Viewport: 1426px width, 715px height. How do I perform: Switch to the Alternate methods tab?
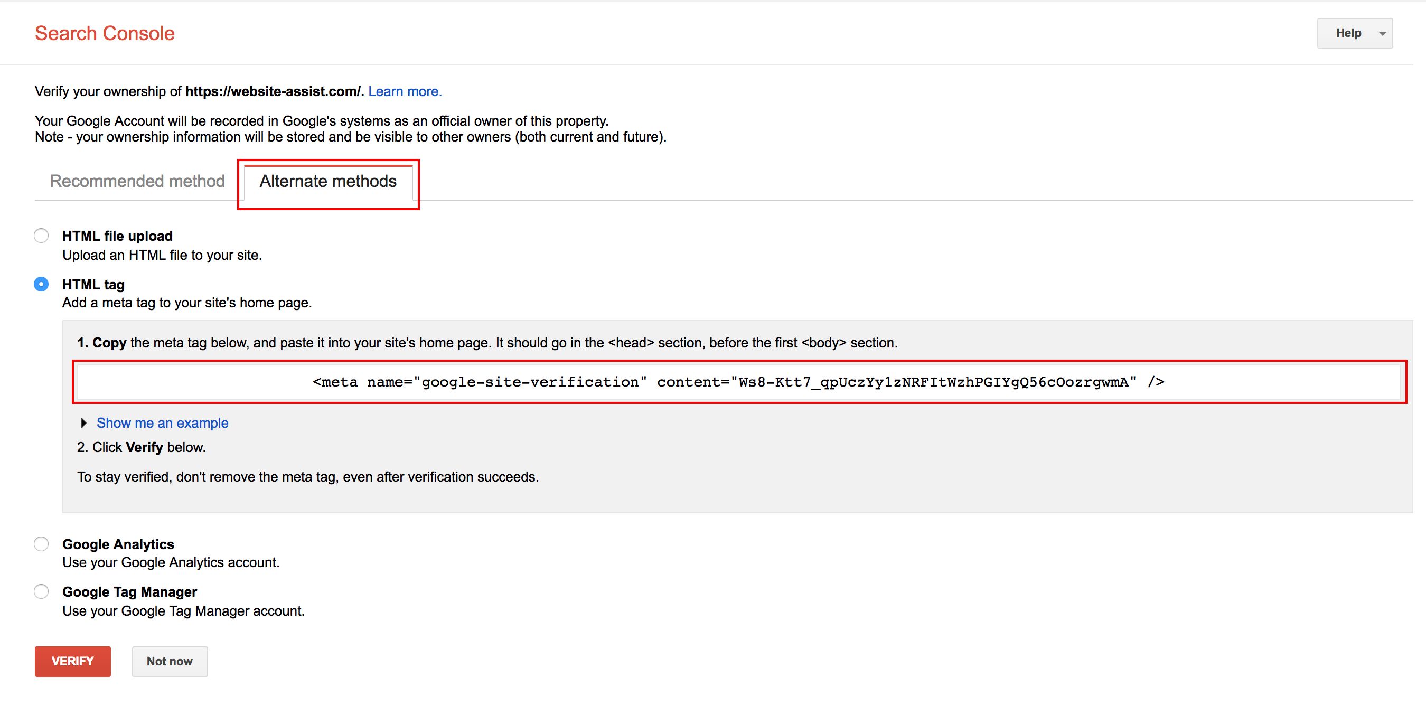coord(327,181)
